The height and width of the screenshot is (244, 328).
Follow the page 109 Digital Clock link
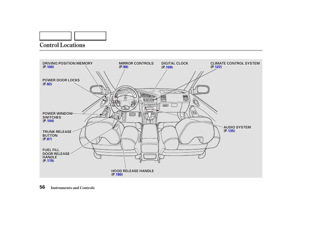click(169, 67)
